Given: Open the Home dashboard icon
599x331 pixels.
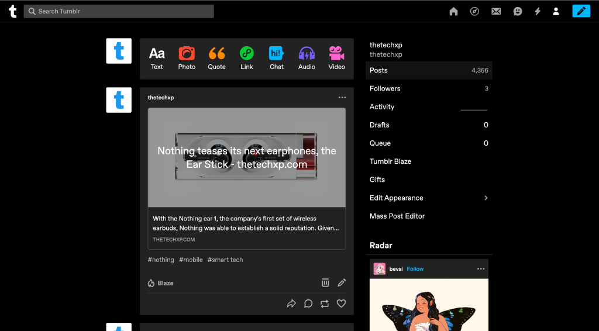Looking at the screenshot, I should pyautogui.click(x=453, y=12).
